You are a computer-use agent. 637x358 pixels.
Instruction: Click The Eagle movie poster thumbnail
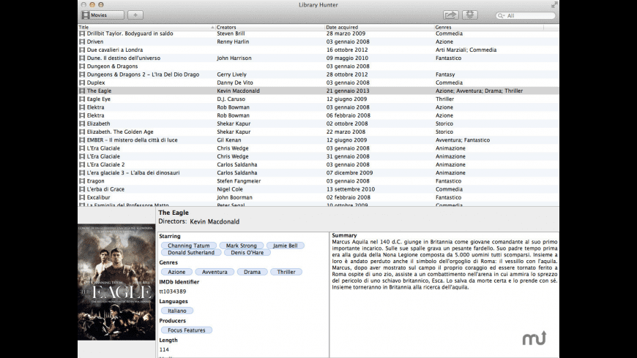(116, 282)
